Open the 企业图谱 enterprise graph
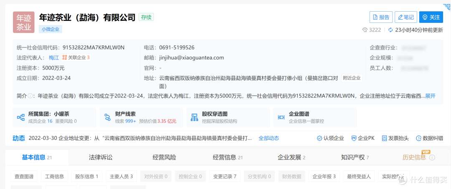Viewport: 451px width, 189px height. (315, 117)
